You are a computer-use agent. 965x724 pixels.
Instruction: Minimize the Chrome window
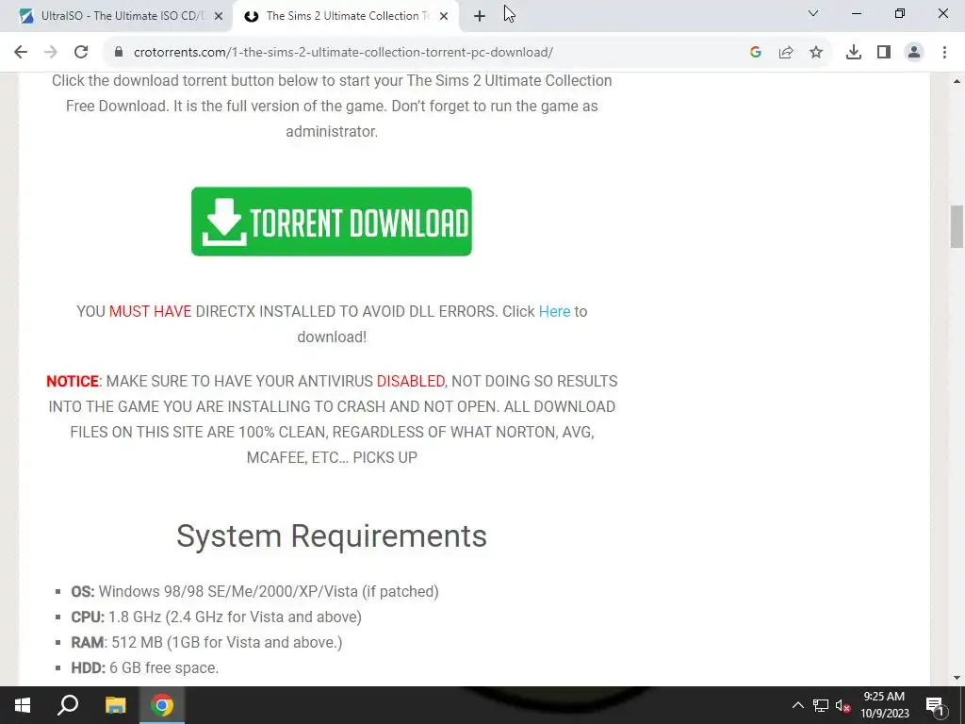point(857,13)
